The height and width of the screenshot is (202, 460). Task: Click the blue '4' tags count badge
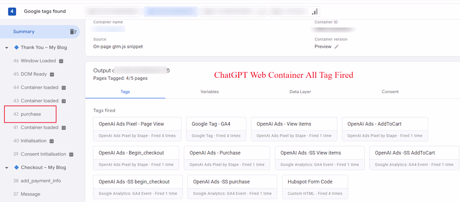(12, 11)
